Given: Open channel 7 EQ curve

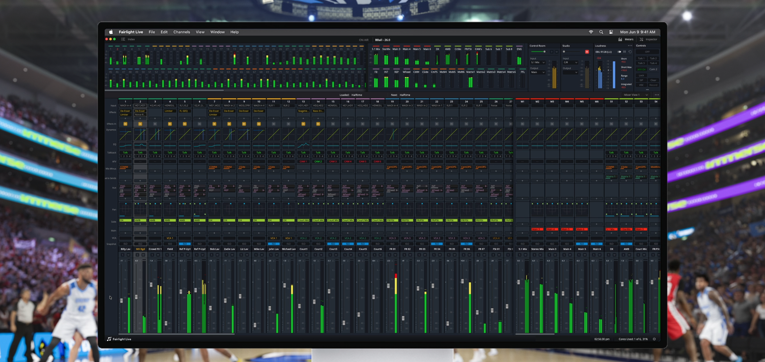Looking at the screenshot, I should click(214, 145).
